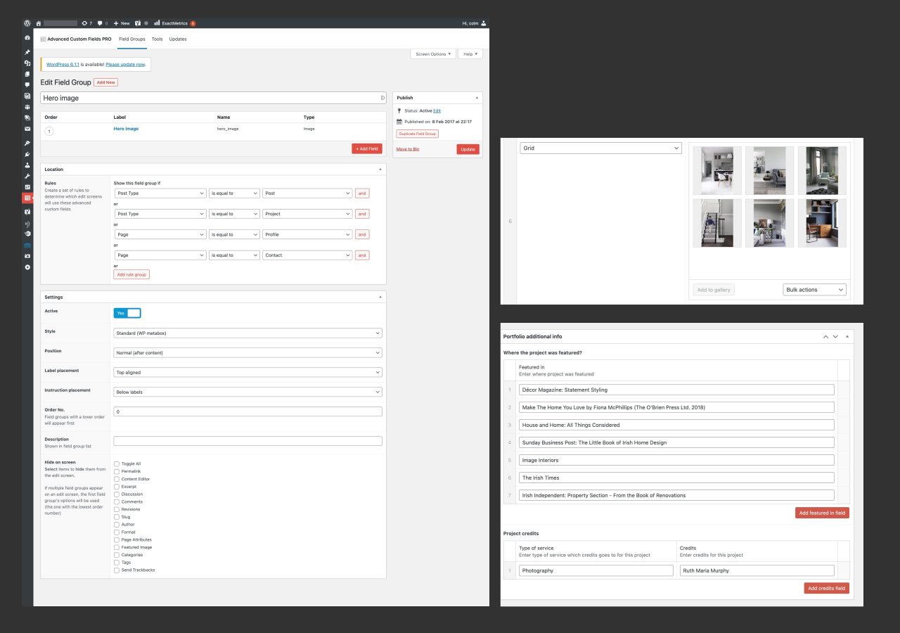Open the Updates menu item in ACF
The image size is (900, 633).
[177, 39]
